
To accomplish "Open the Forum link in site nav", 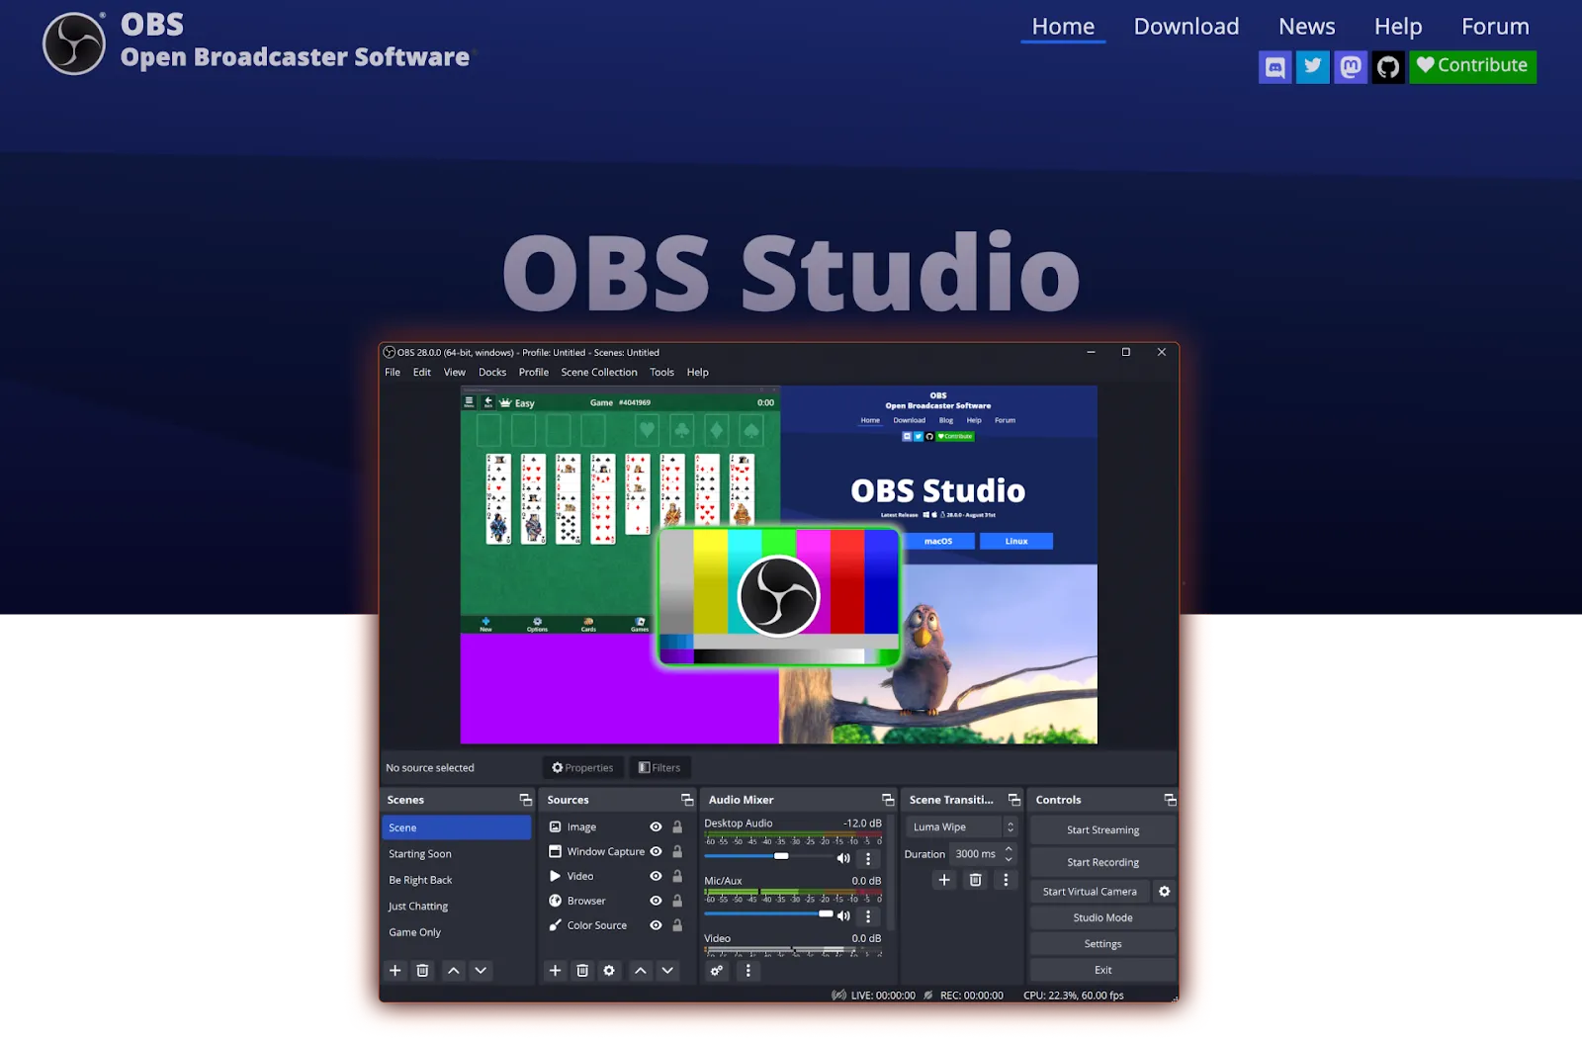I will tap(1495, 27).
